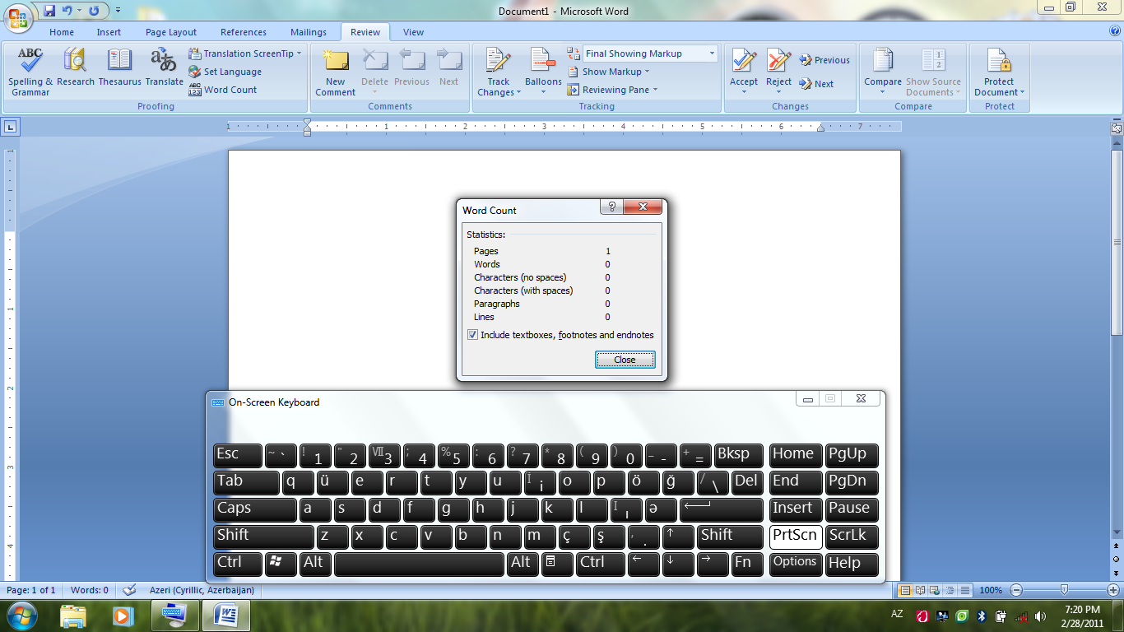Open the Research pane
1124x632 pixels.
76,67
